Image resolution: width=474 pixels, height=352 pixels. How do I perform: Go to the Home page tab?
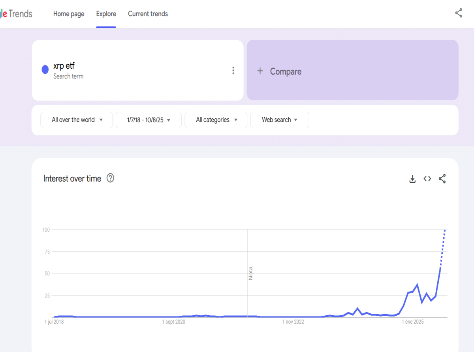tap(69, 14)
